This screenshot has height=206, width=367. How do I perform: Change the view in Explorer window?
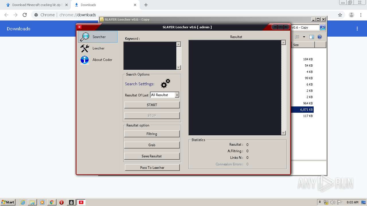tap(297, 37)
